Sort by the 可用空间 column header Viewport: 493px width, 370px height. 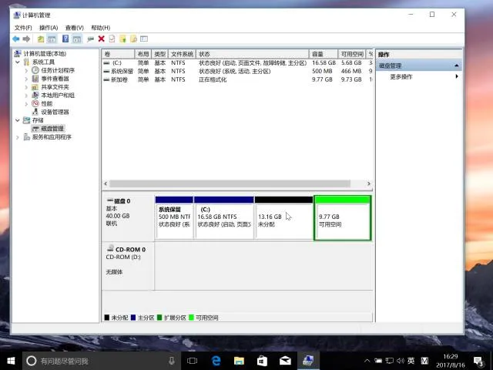pos(352,54)
